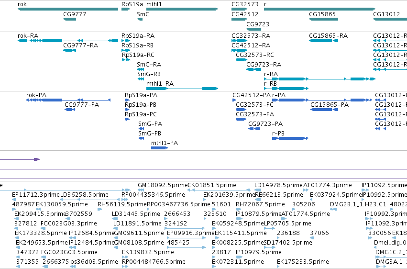Click the mthl1-PA protein glyph
This screenshot has width=407, height=269.
click(159, 148)
